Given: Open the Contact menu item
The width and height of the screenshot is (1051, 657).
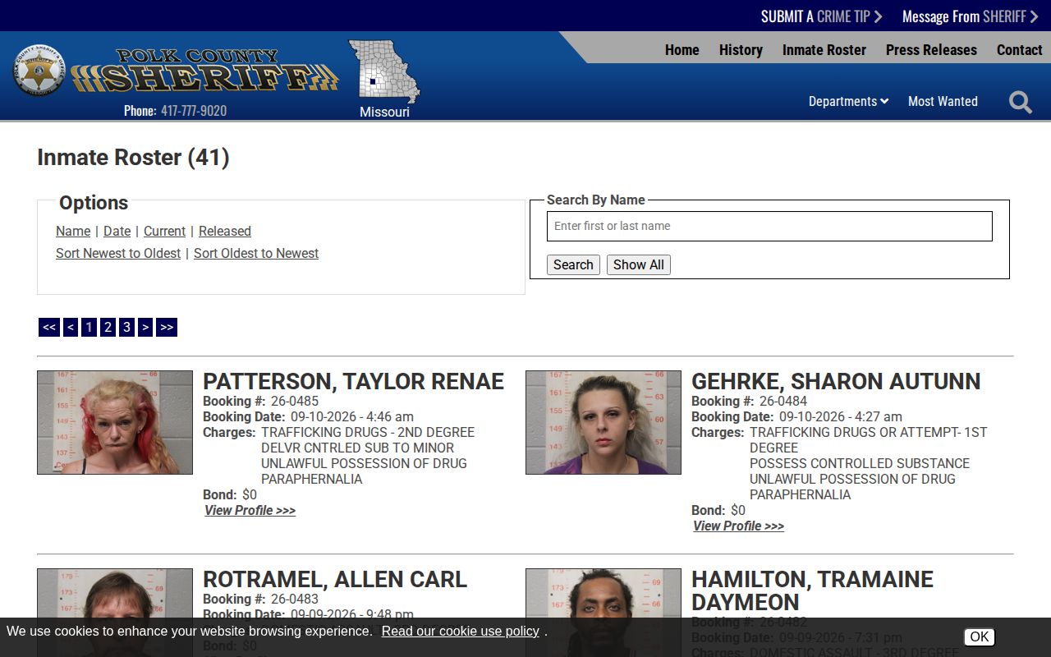Looking at the screenshot, I should [1019, 50].
